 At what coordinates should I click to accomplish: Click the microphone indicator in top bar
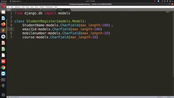click(167, 1)
